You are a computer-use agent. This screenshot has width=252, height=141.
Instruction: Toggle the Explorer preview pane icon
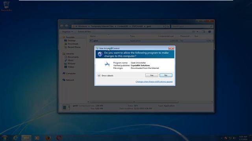coord(203,32)
